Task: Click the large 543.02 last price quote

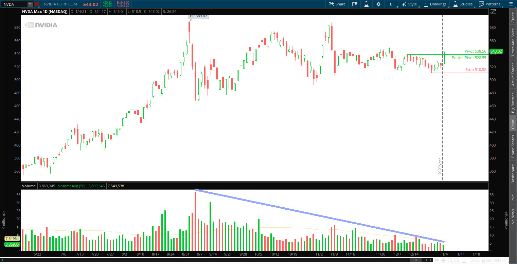Action: [x=91, y=4]
